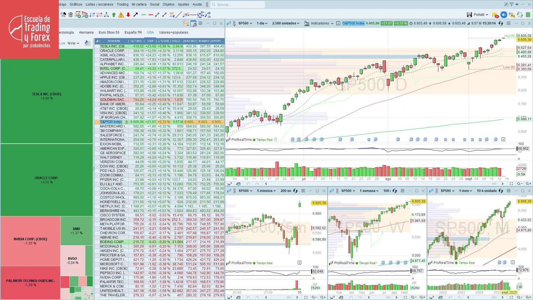
Task: Select S&P500 Index row in the stock list
Action: tap(111, 122)
